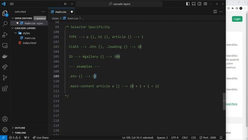Screen dimensions: 248x140
Task: Click the remote window indicator in status bar
Action: tap(3, 137)
